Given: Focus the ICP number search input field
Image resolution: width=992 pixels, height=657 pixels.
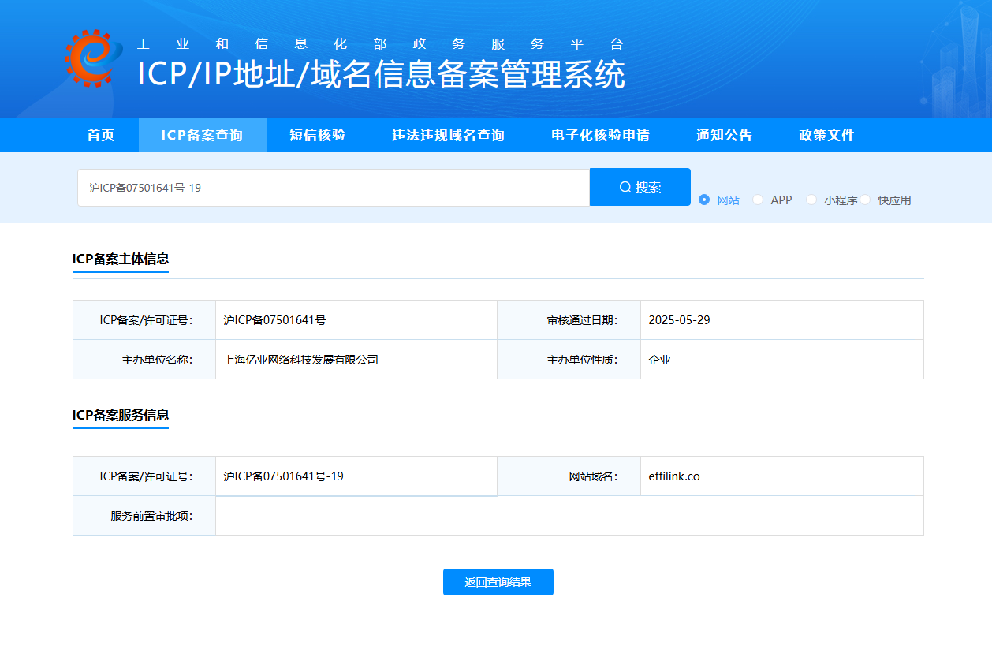Looking at the screenshot, I should pyautogui.click(x=334, y=188).
